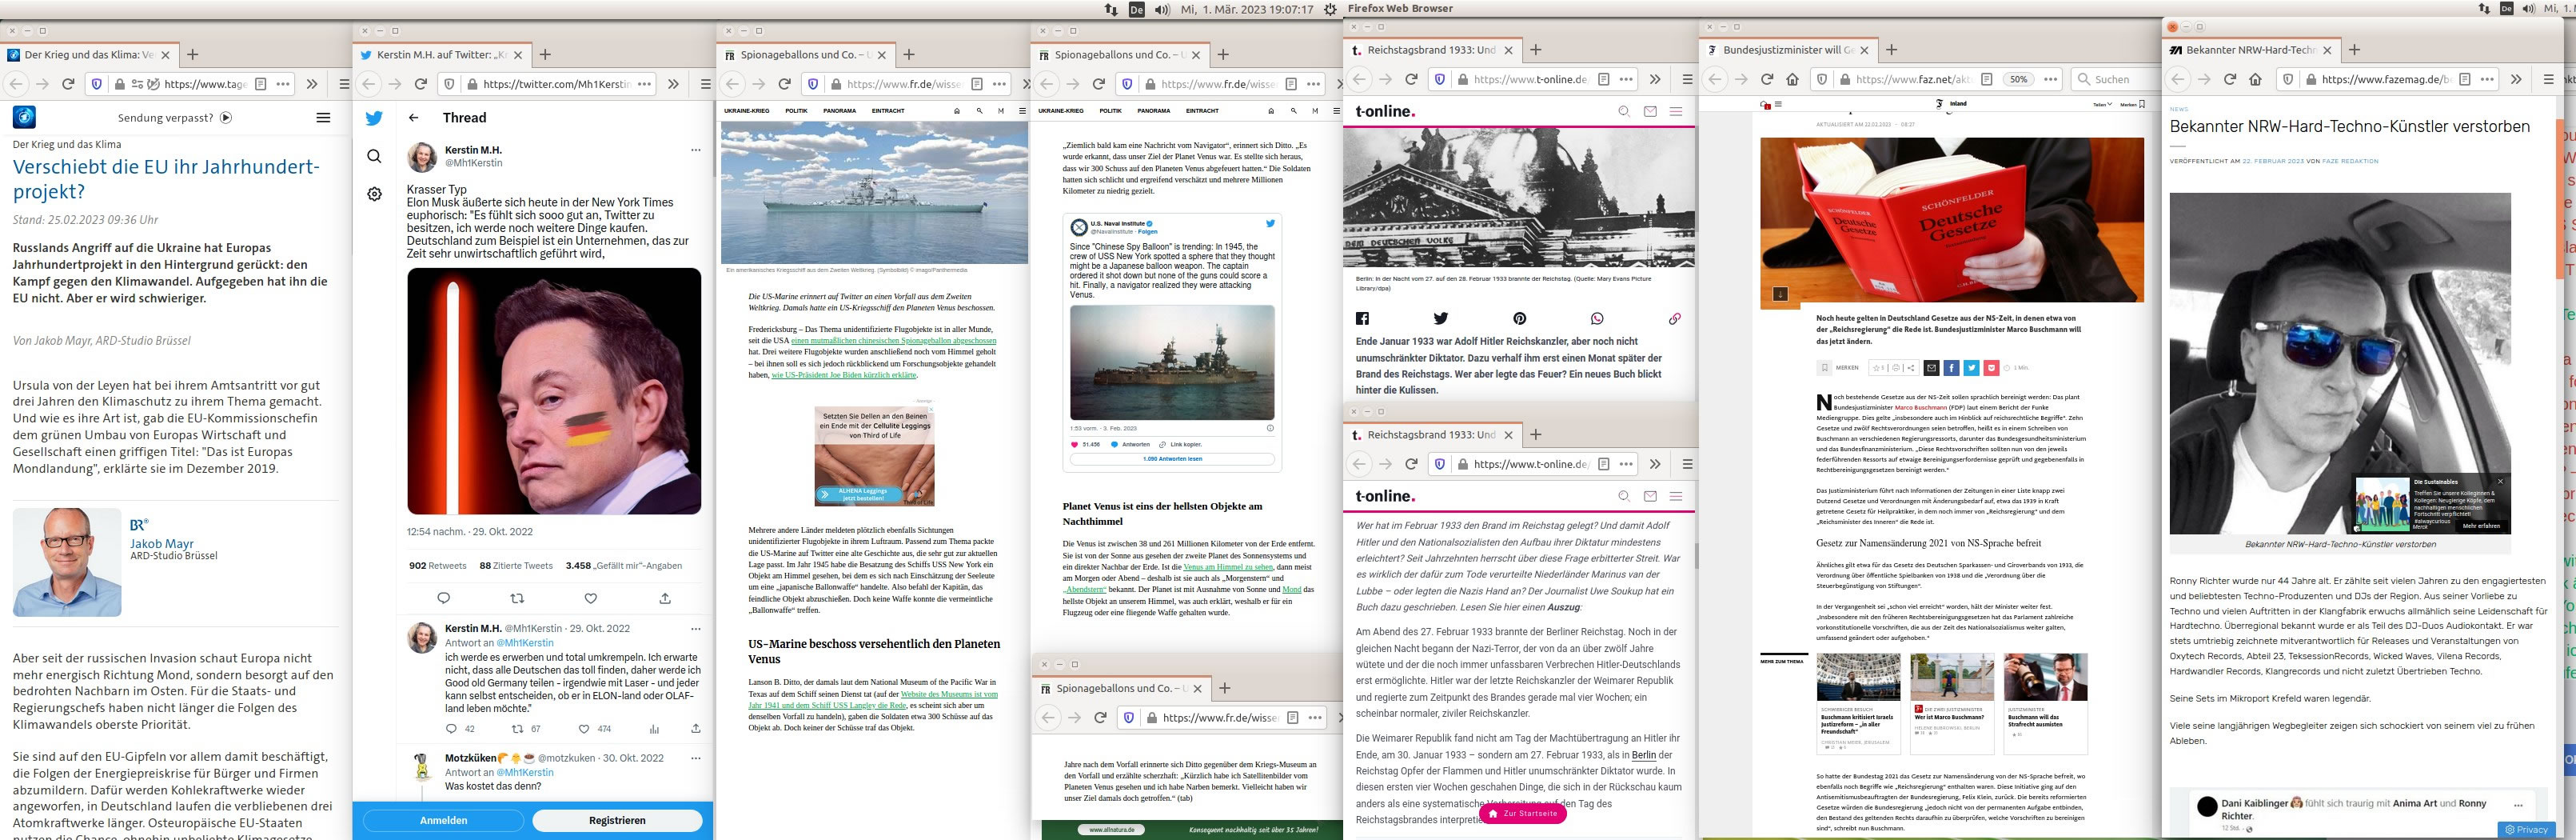Reset the 50% zoom badge in FAZ window
The image size is (2576, 840).
(x=2019, y=79)
